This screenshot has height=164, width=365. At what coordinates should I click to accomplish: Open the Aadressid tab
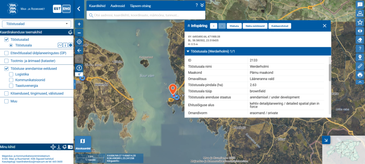tap(118, 6)
